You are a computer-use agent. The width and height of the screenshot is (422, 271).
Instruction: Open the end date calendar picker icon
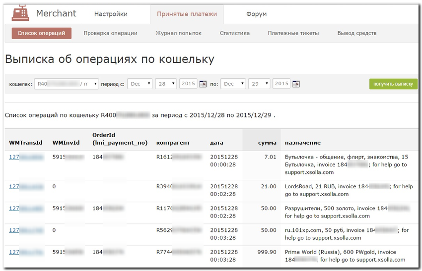296,84
